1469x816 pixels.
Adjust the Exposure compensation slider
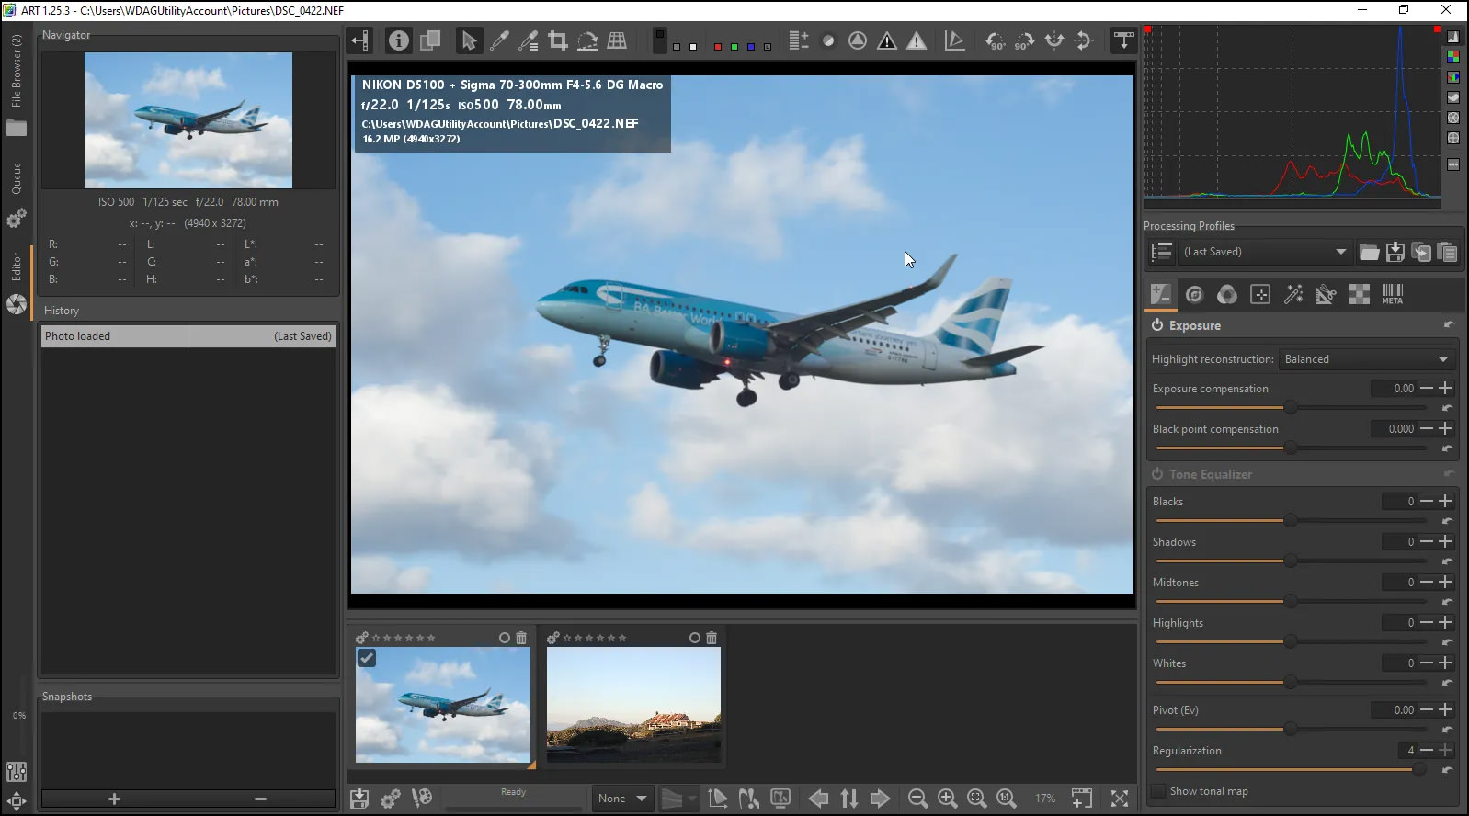pos(1290,407)
